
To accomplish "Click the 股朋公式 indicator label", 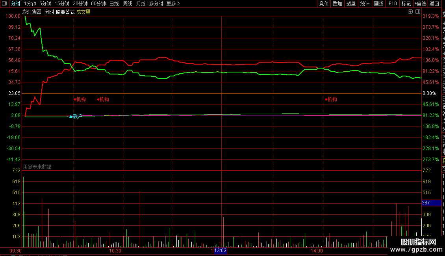I will click(x=65, y=12).
